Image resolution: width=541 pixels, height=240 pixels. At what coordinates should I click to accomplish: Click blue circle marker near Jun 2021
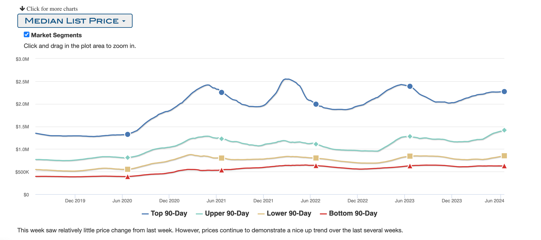222,92
